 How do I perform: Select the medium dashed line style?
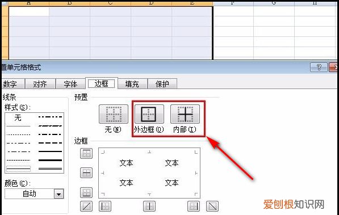(x=50, y=143)
